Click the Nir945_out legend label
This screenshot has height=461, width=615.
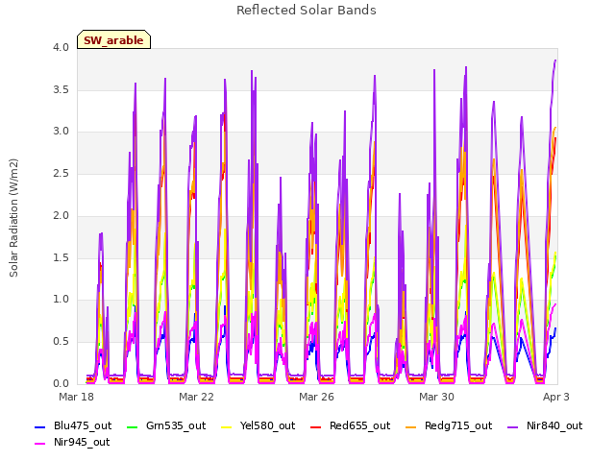[82, 443]
